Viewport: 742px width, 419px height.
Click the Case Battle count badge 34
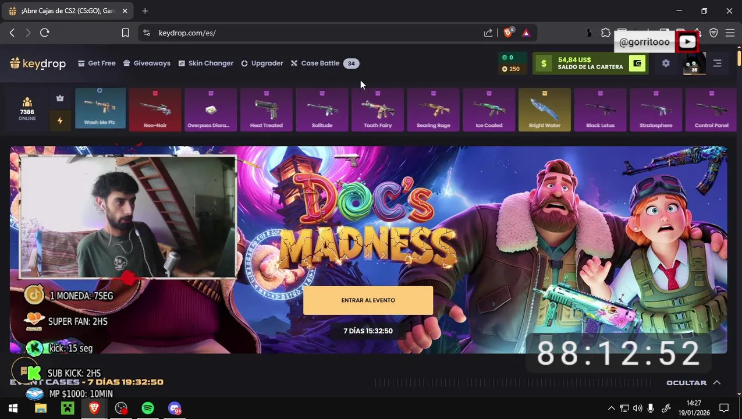point(351,63)
